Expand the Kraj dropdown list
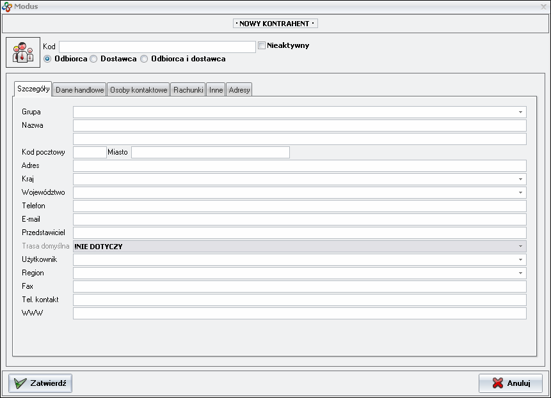The image size is (551, 398). (x=520, y=179)
